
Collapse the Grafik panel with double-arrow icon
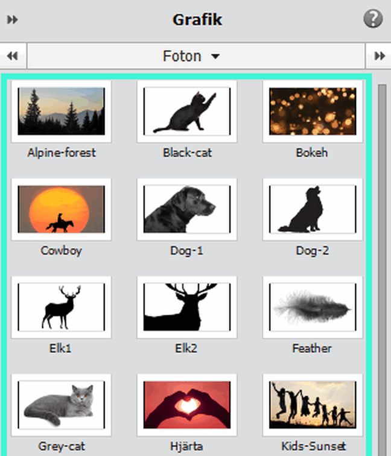tap(13, 20)
